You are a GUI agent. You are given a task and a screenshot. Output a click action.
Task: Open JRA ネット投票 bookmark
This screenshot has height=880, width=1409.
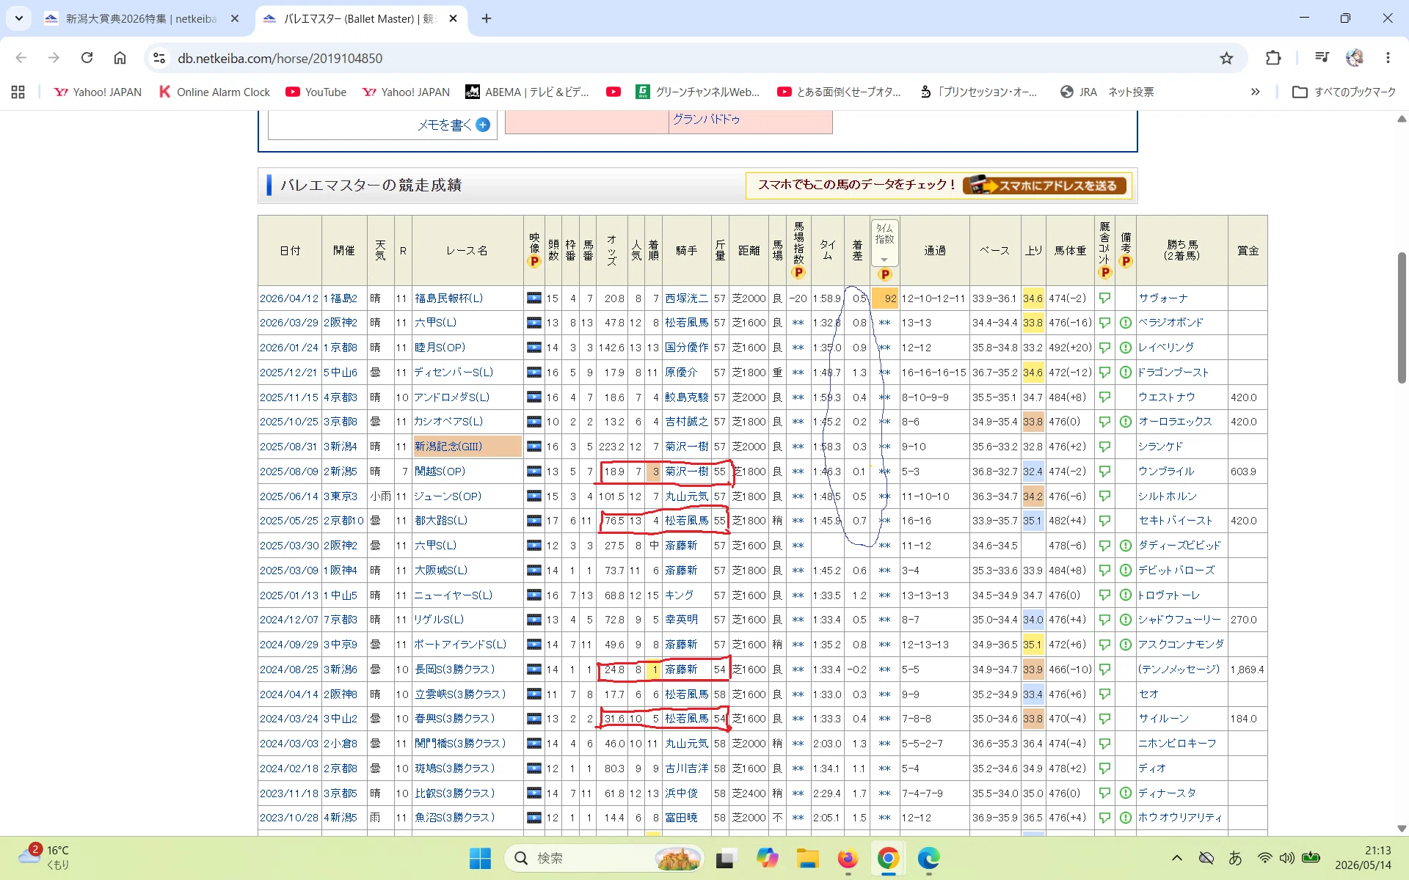point(1107,92)
